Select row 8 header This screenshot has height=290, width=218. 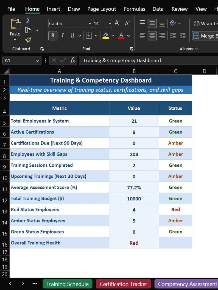pyautogui.click(x=5, y=154)
